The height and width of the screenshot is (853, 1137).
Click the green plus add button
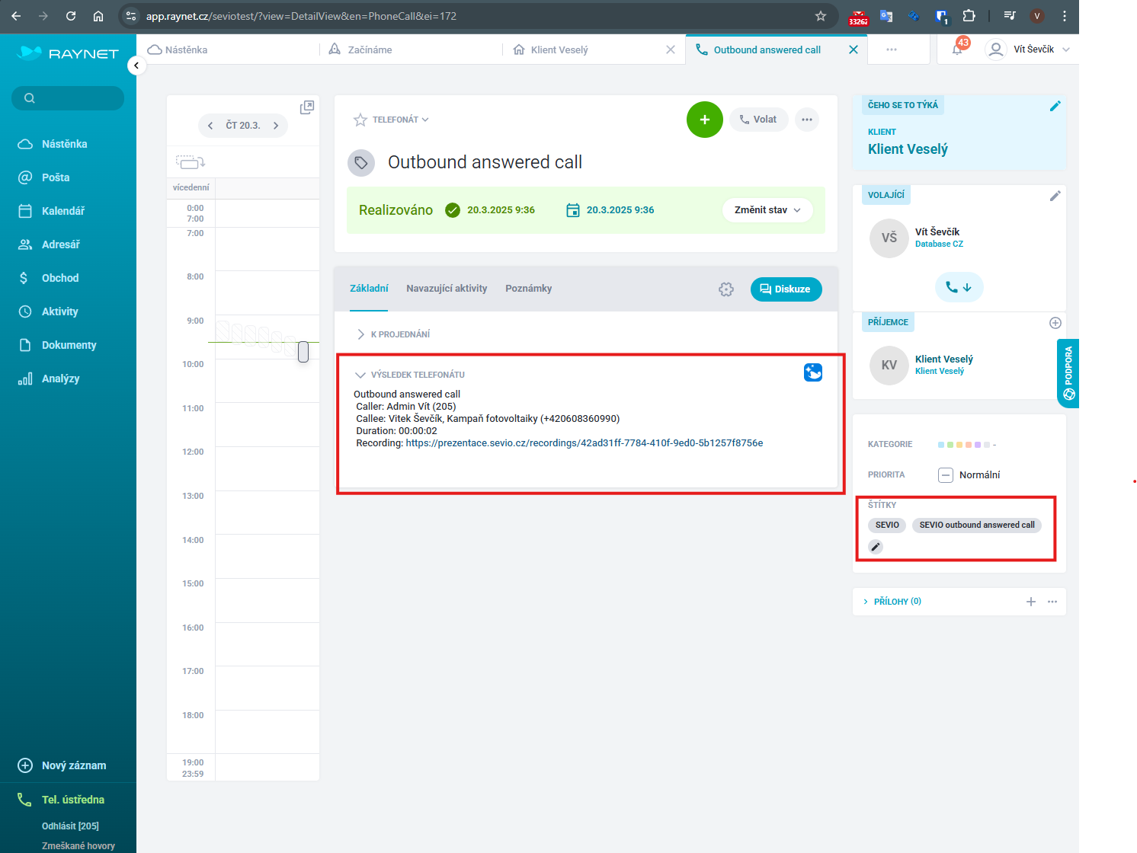704,120
